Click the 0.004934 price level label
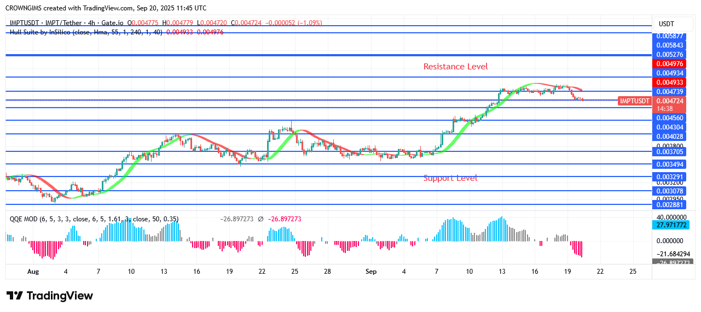This screenshot has height=312, width=701. [669, 73]
